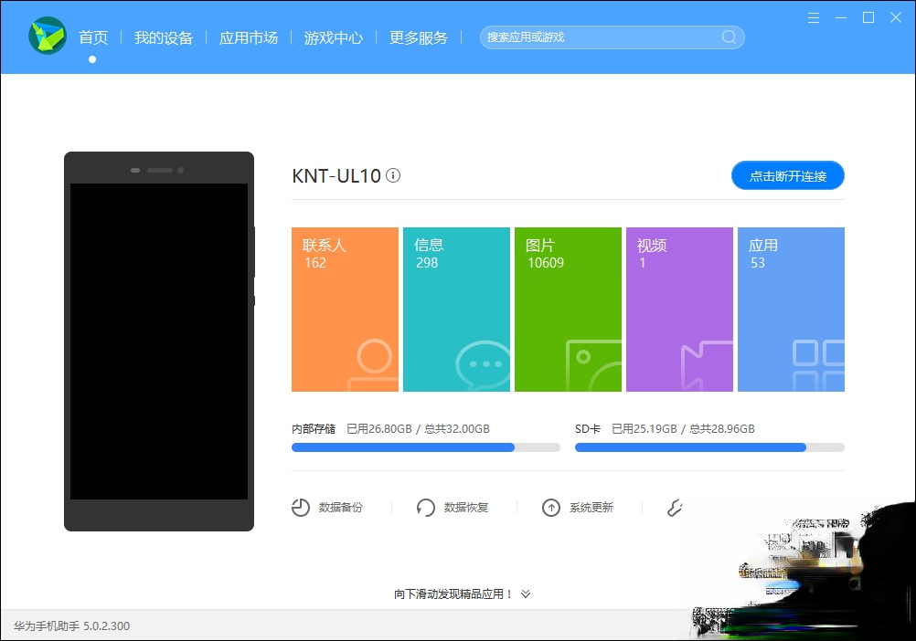Click the SD卡 storage progress bar
The height and width of the screenshot is (641, 916).
tap(709, 447)
